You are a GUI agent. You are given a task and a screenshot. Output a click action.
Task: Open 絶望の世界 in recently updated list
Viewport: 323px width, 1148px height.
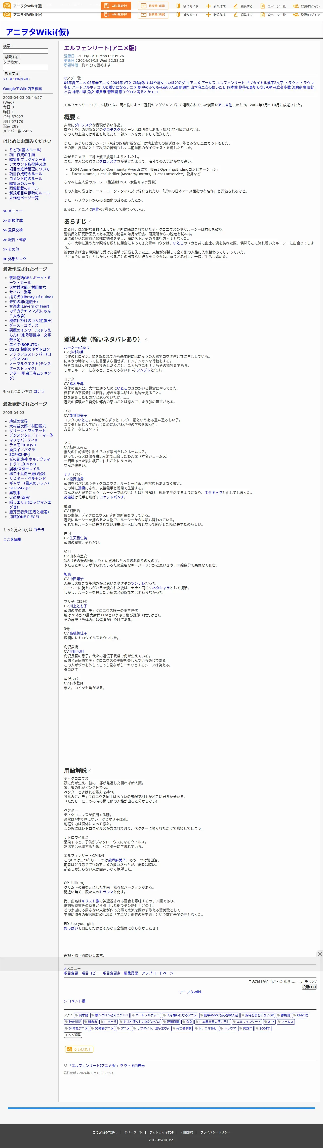coord(18,421)
